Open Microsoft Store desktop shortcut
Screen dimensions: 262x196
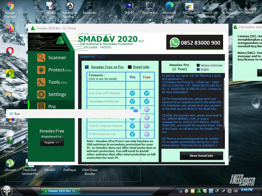pos(189,10)
